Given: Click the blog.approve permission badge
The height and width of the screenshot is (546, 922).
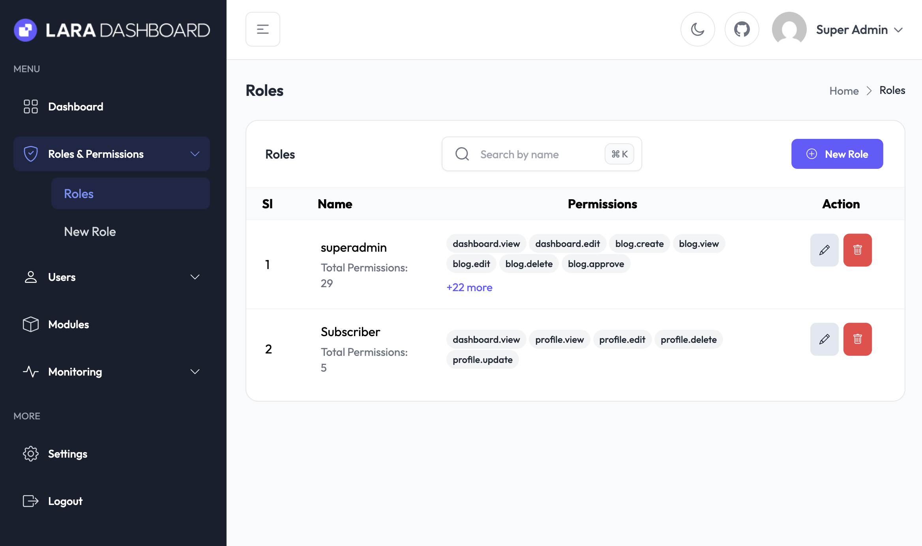Looking at the screenshot, I should [596, 264].
